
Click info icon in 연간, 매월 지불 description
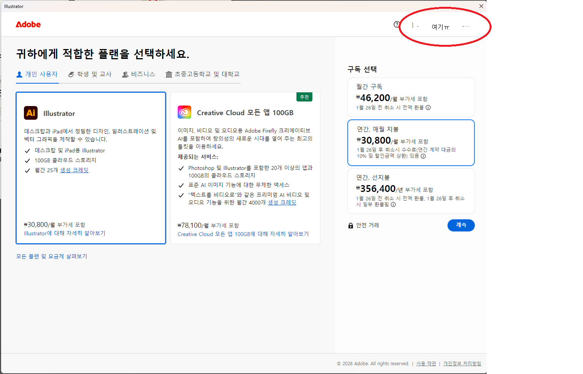pyautogui.click(x=423, y=156)
